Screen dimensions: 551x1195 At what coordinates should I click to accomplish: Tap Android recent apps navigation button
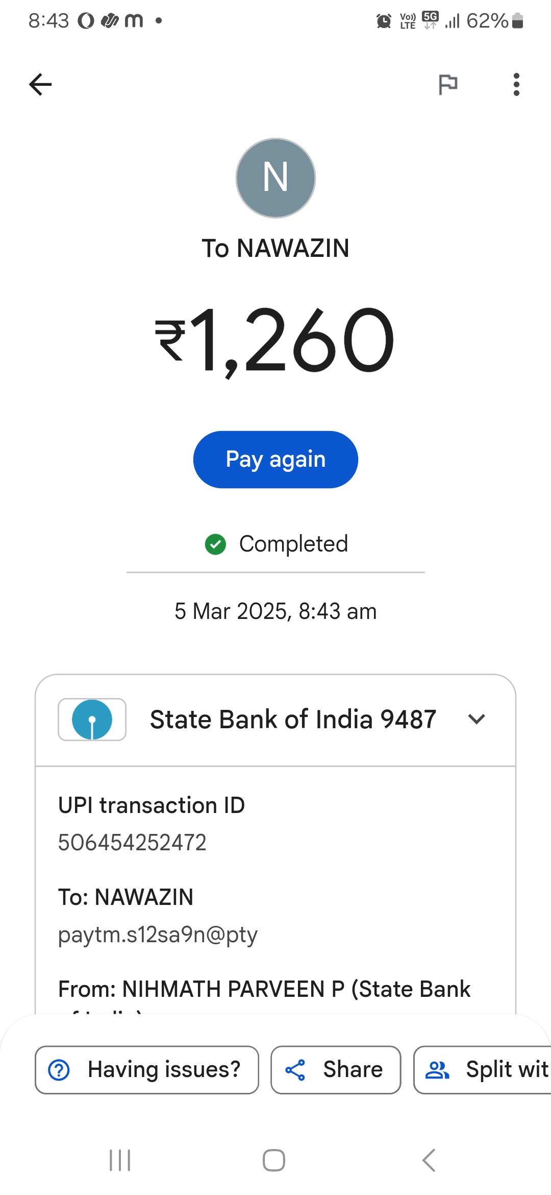[x=120, y=1160]
